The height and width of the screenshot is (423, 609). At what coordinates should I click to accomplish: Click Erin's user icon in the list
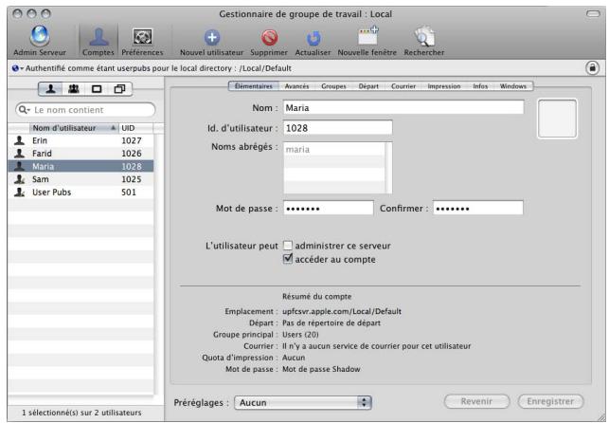click(19, 140)
